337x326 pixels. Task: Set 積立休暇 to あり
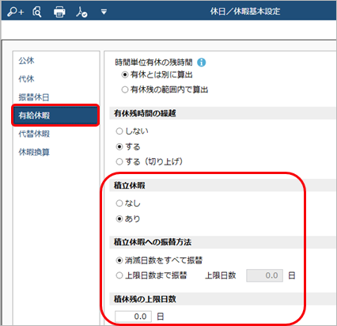(x=119, y=218)
